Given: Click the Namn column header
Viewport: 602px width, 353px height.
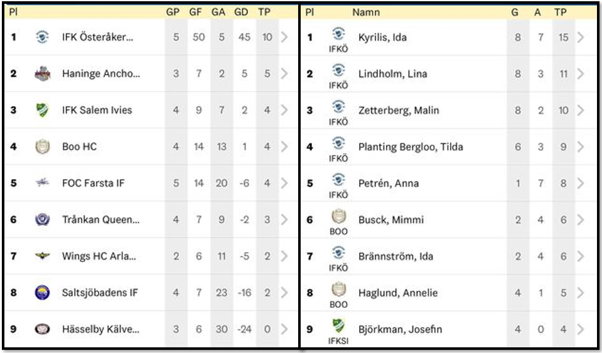Looking at the screenshot, I should (x=366, y=12).
